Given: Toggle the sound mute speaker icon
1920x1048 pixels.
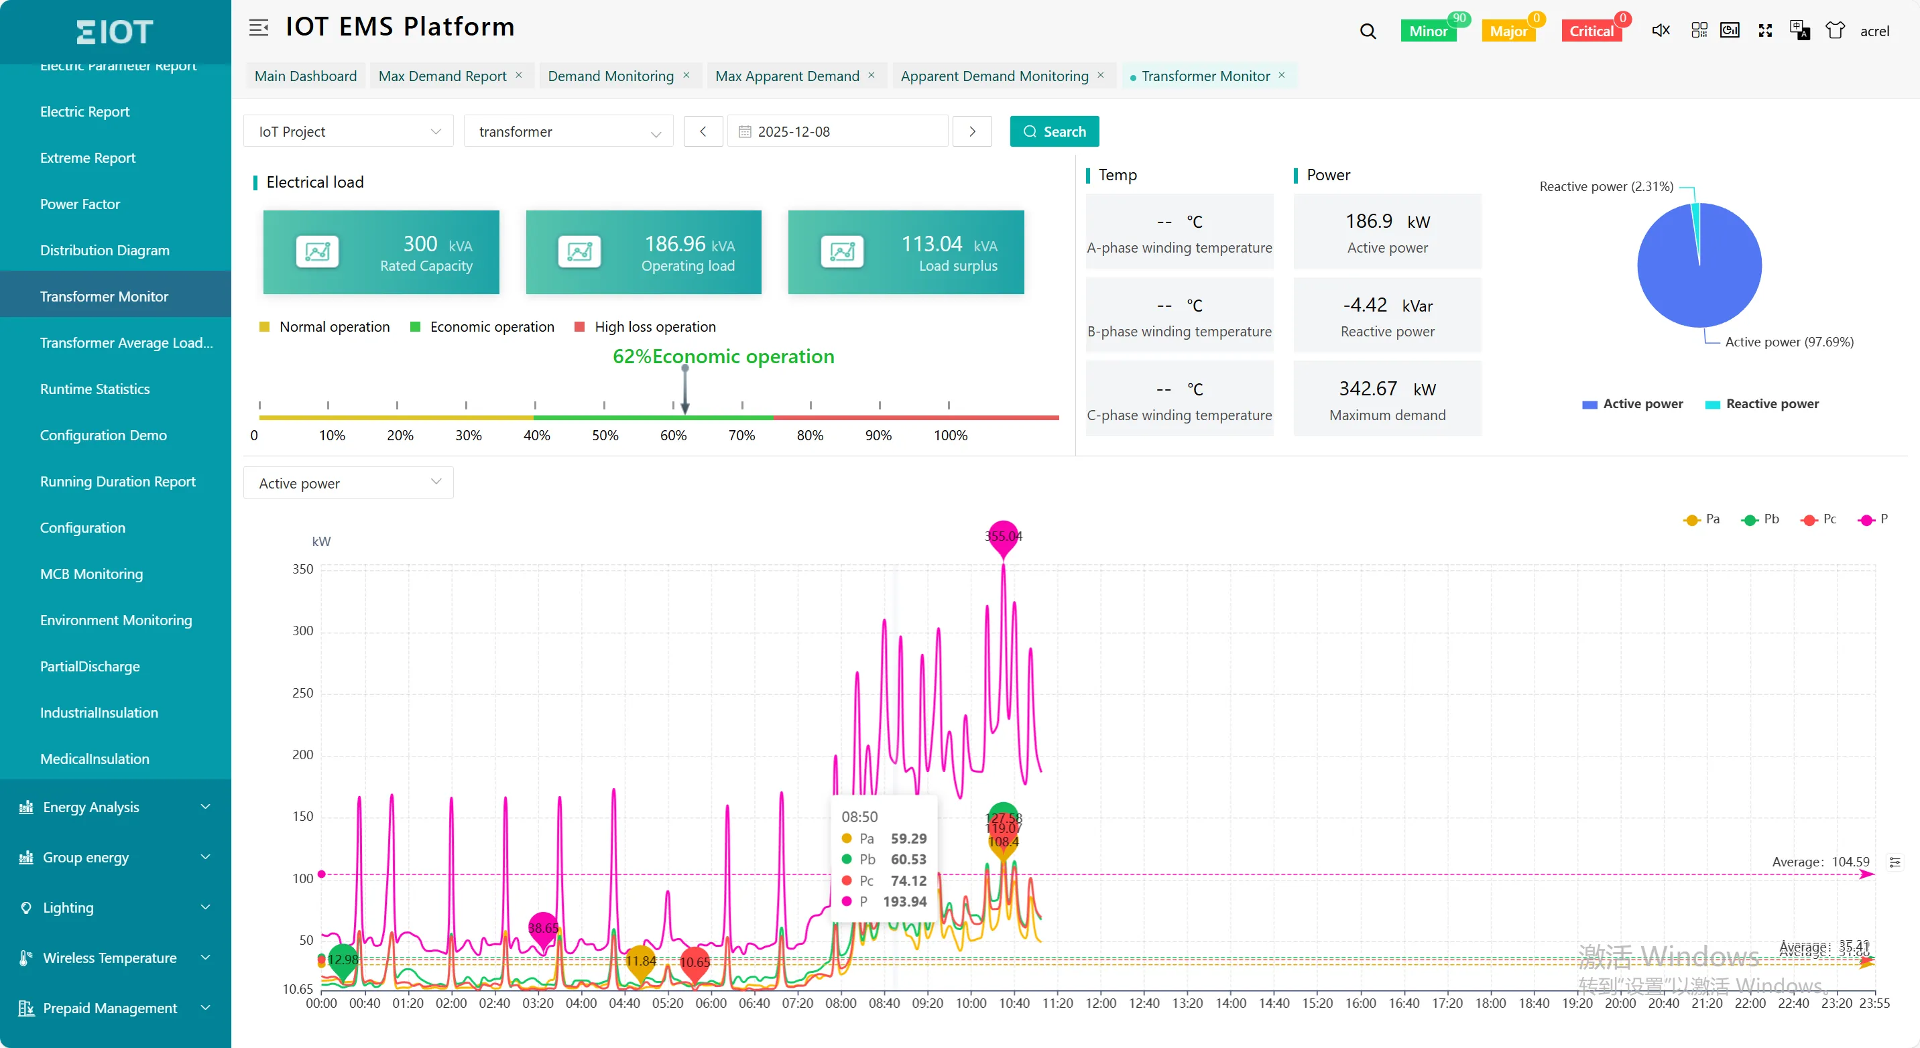Looking at the screenshot, I should point(1661,31).
